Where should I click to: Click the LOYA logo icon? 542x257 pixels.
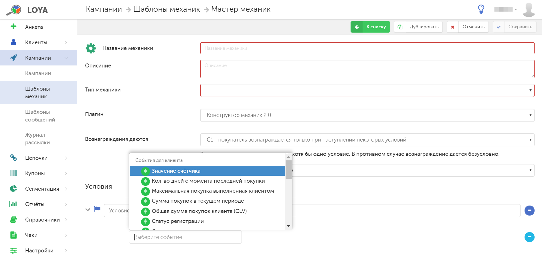click(14, 10)
